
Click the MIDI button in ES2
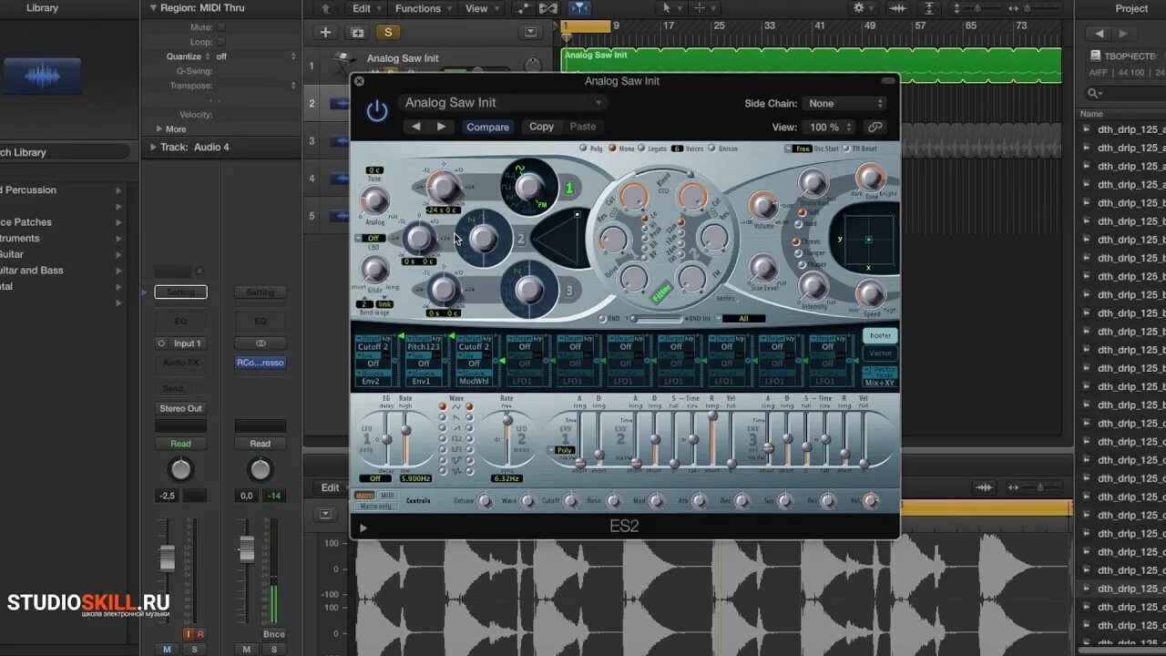click(x=388, y=496)
